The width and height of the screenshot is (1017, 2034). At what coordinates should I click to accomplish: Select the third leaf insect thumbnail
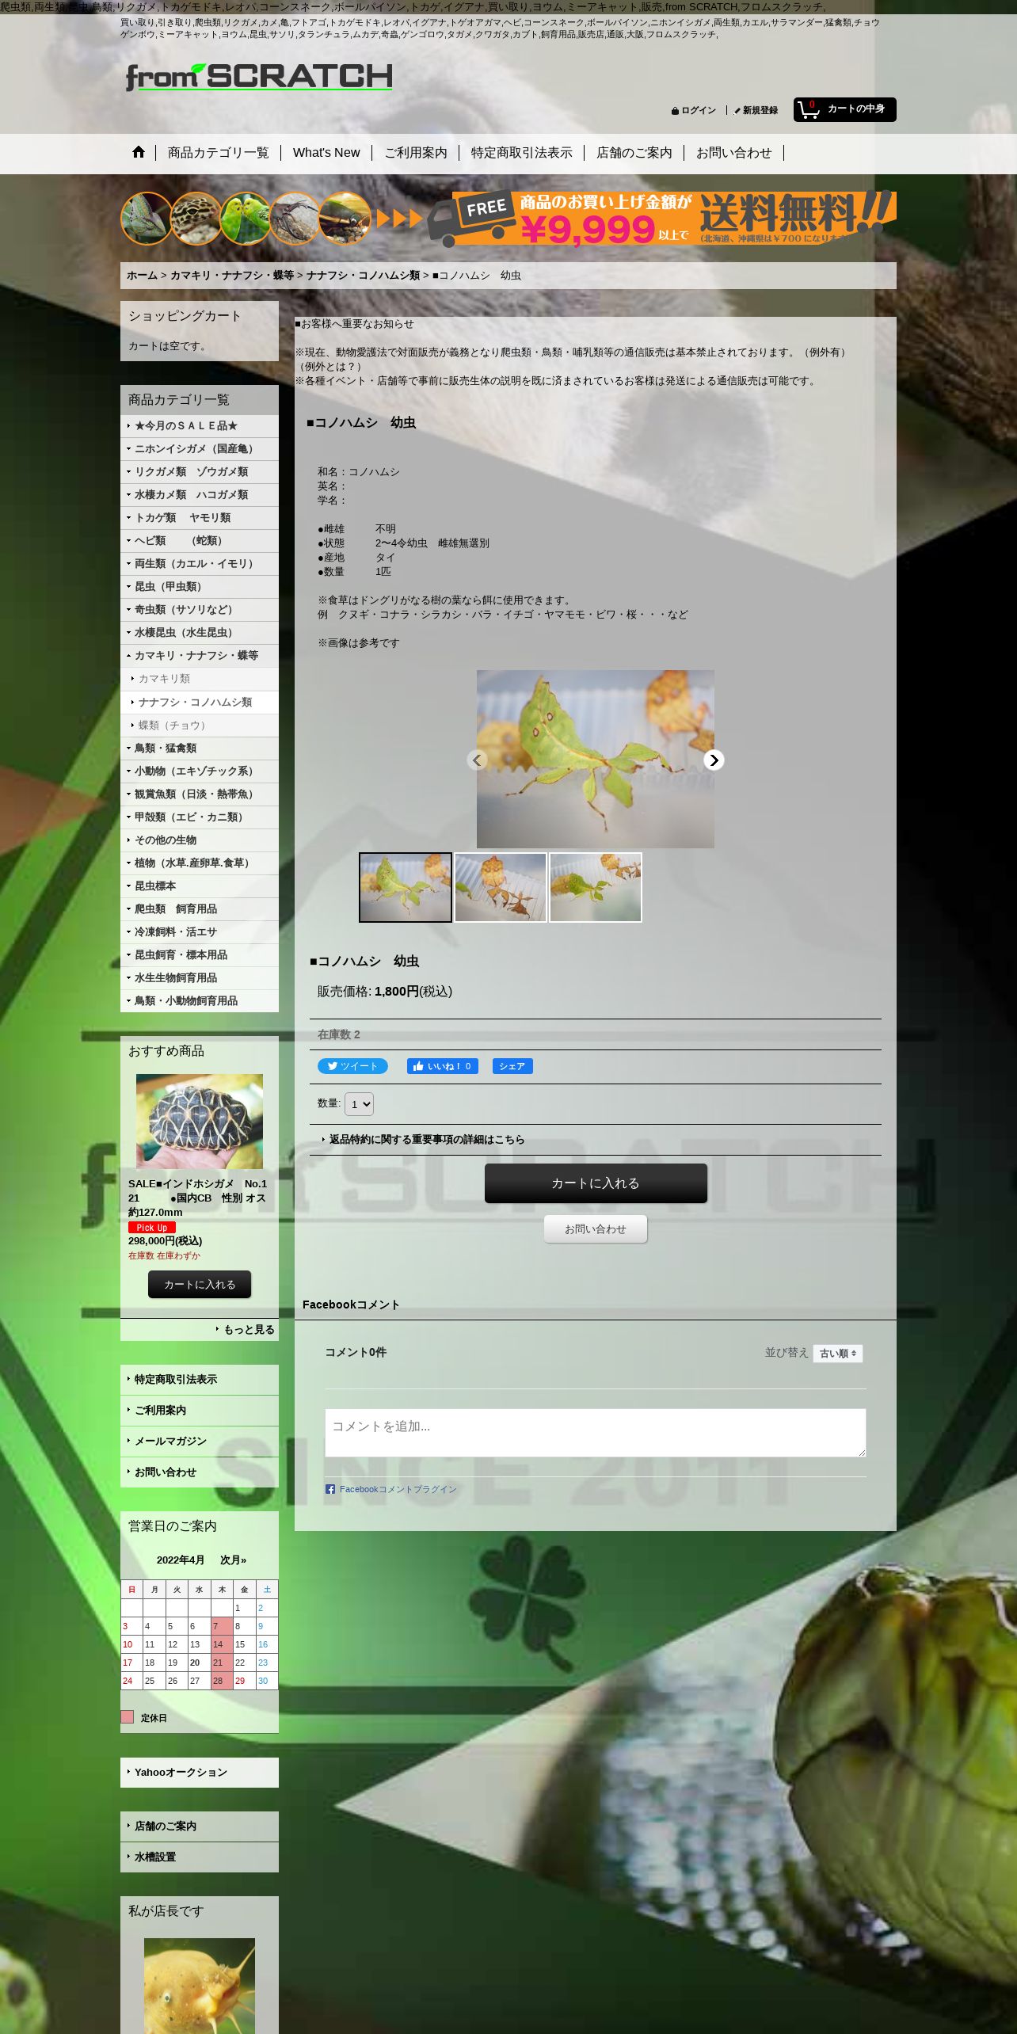coord(596,887)
